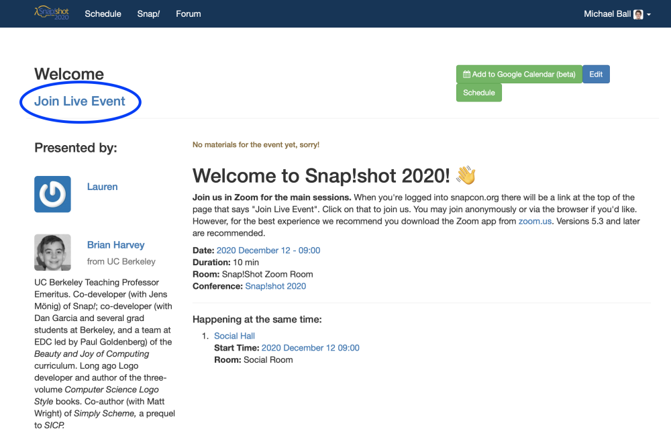The image size is (671, 448).
Task: Click the "Presented by:" heading
Action: (x=76, y=148)
